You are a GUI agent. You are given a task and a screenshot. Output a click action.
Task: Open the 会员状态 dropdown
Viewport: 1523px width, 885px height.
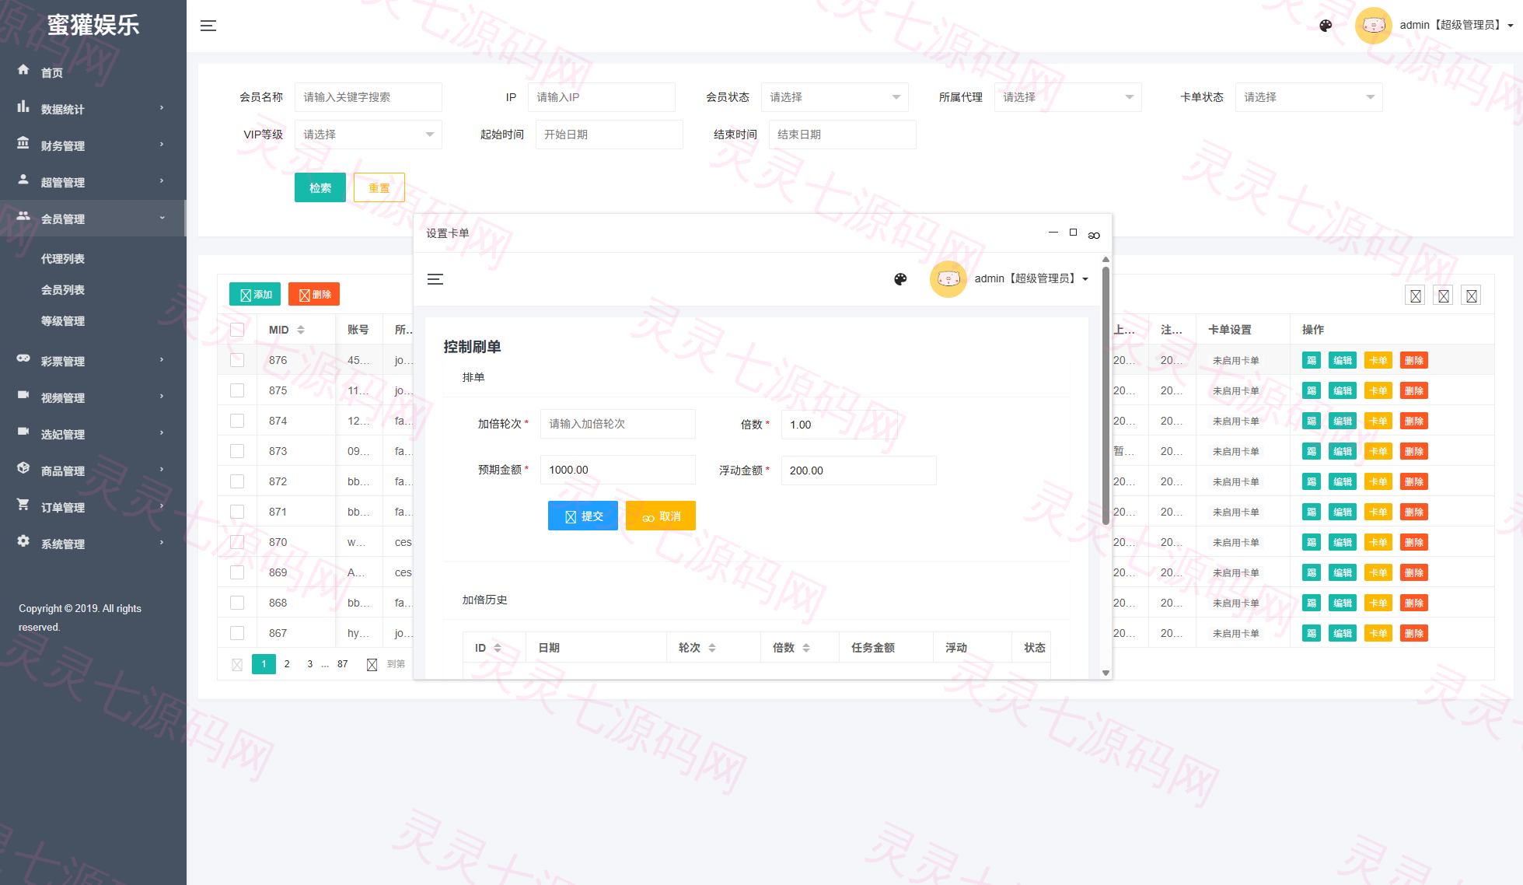(x=834, y=97)
